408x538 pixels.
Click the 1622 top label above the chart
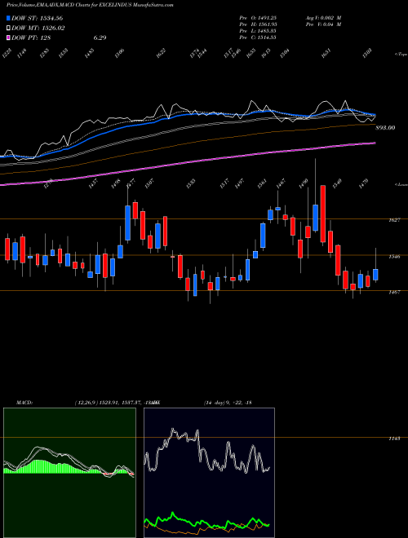(162, 53)
